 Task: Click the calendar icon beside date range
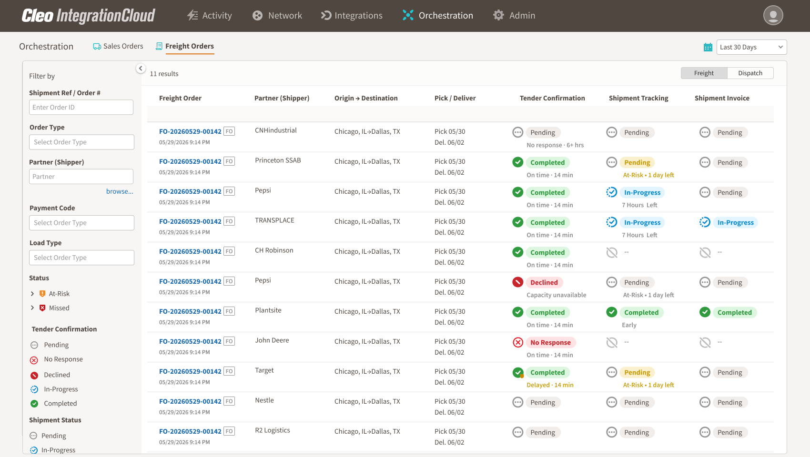pyautogui.click(x=708, y=47)
